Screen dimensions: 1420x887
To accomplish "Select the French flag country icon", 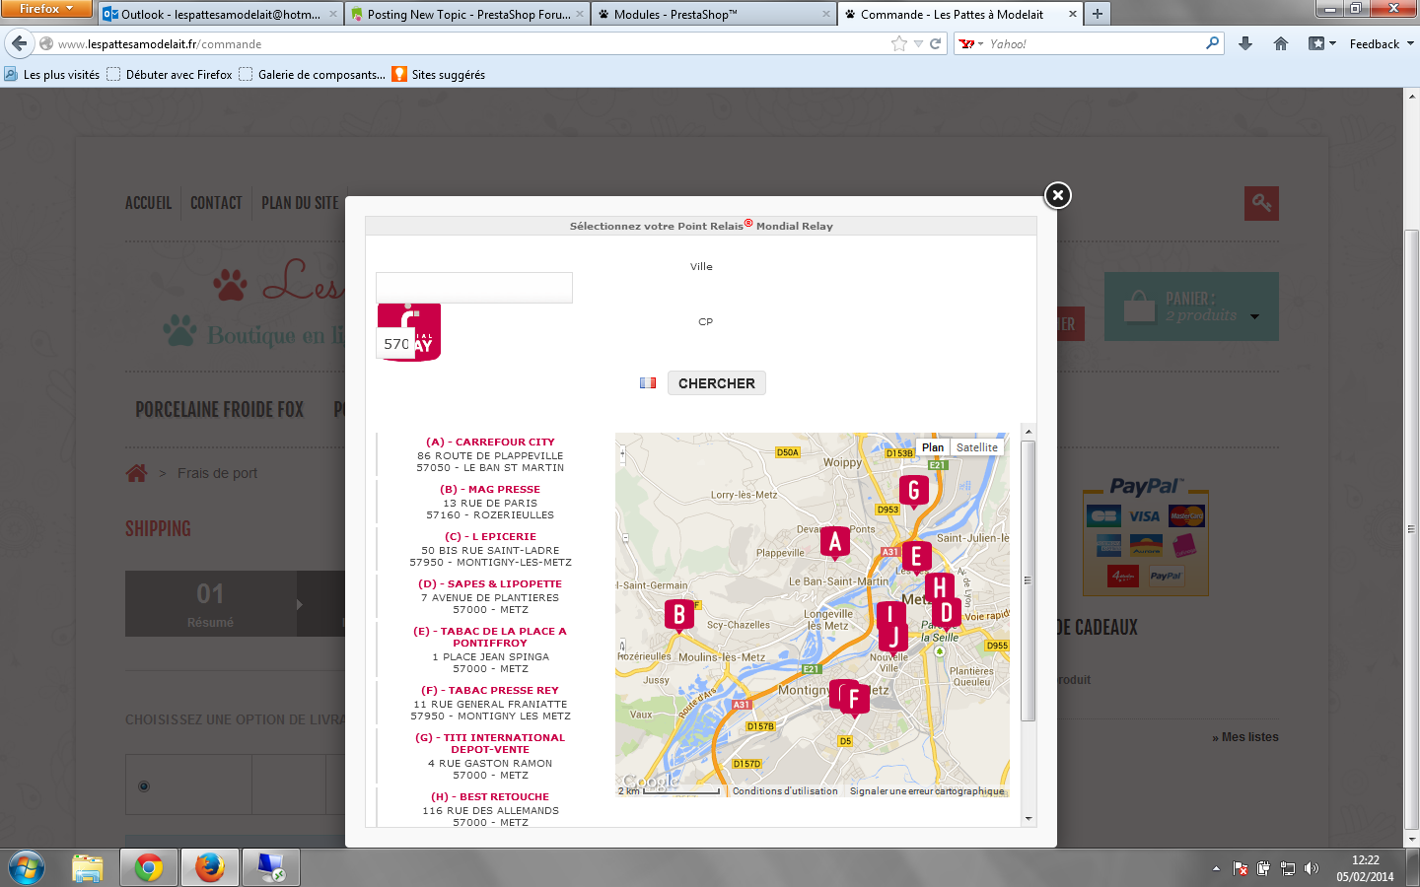I will 648,383.
